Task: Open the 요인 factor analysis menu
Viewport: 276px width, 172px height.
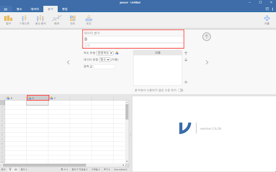Action: click(89, 20)
